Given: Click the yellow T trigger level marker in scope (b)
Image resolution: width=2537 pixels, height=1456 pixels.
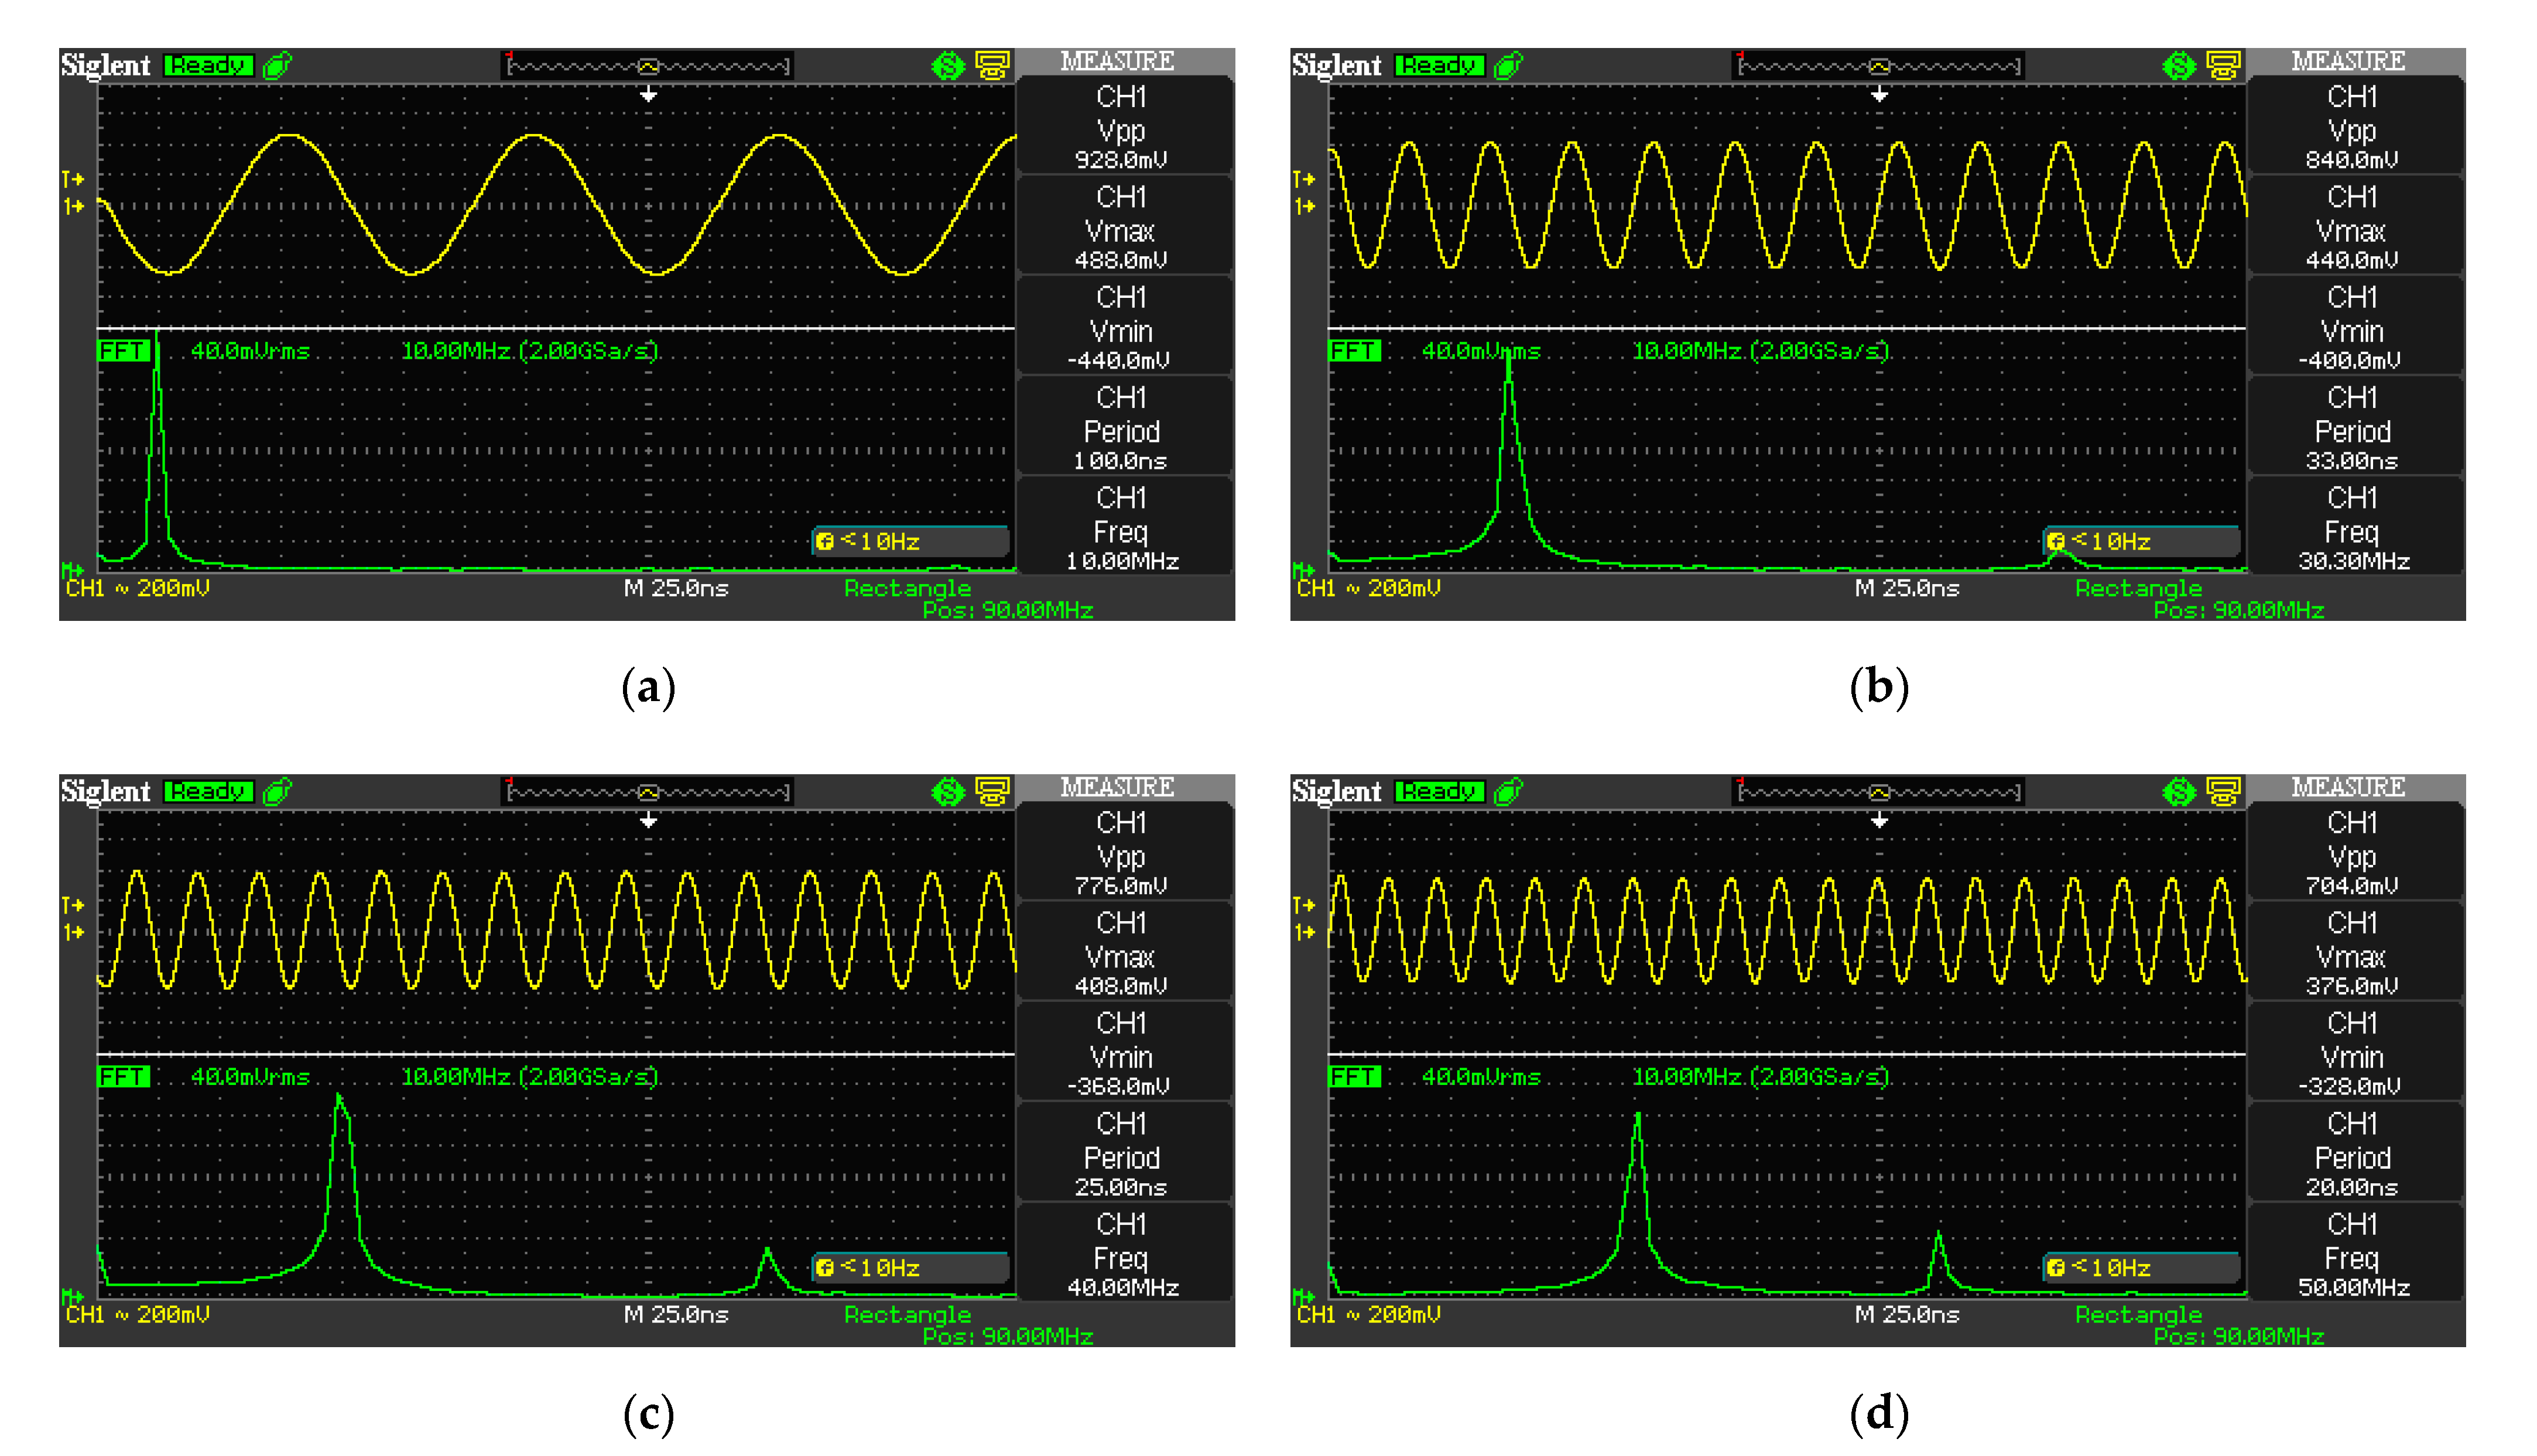Looking at the screenshot, I should tap(1305, 180).
